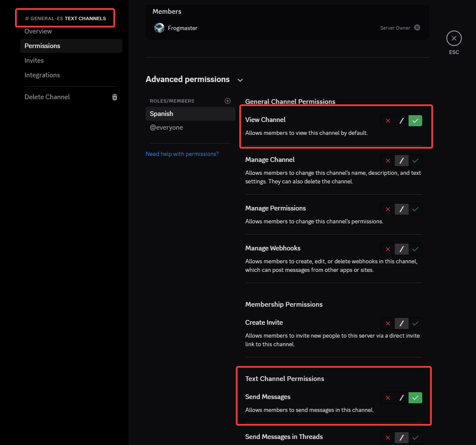The height and width of the screenshot is (445, 476).
Task: Set Send Messages to neutral slash
Action: click(x=402, y=398)
